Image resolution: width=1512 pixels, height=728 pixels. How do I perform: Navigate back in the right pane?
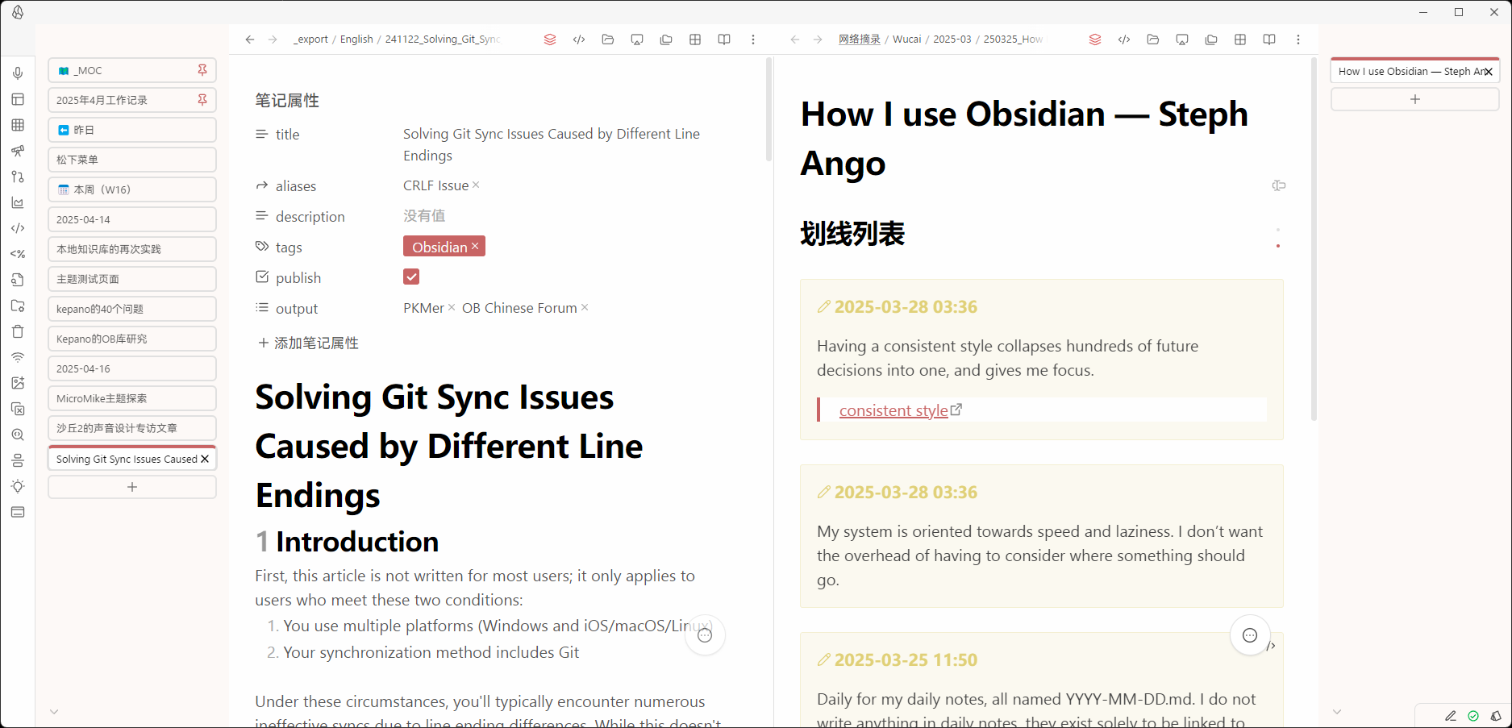795,40
